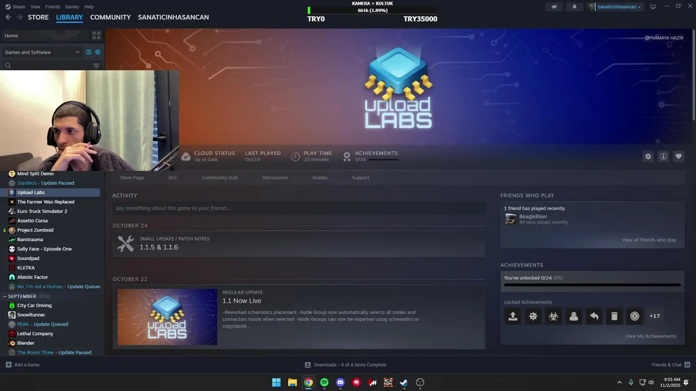Expand the Games and Software dropdown
Viewport: 696px width, 391px height.
[x=42, y=52]
